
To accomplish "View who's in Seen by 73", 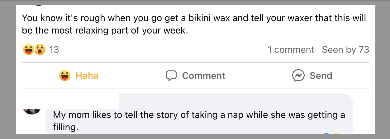I will [x=345, y=50].
